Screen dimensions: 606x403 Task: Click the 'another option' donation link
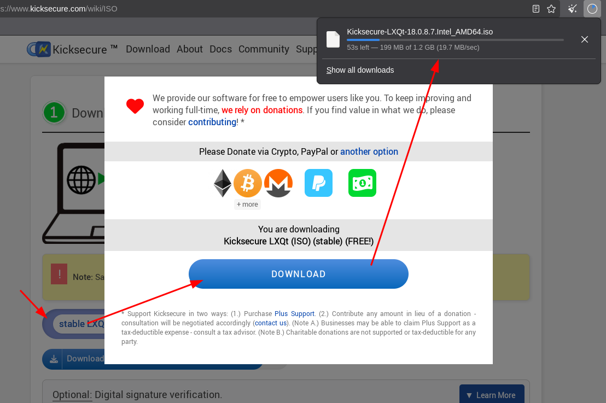(x=369, y=151)
